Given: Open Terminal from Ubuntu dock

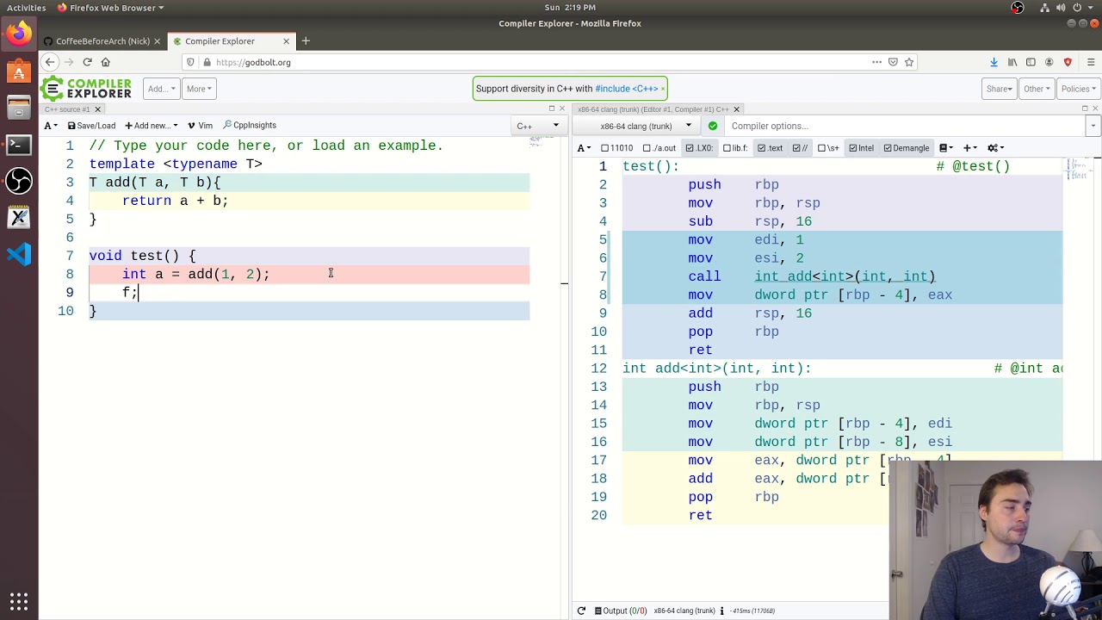Looking at the screenshot, I should [x=19, y=145].
